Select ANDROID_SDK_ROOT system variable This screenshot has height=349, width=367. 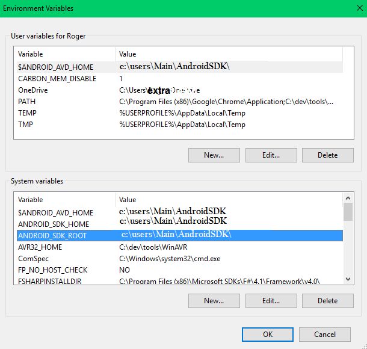coord(180,235)
